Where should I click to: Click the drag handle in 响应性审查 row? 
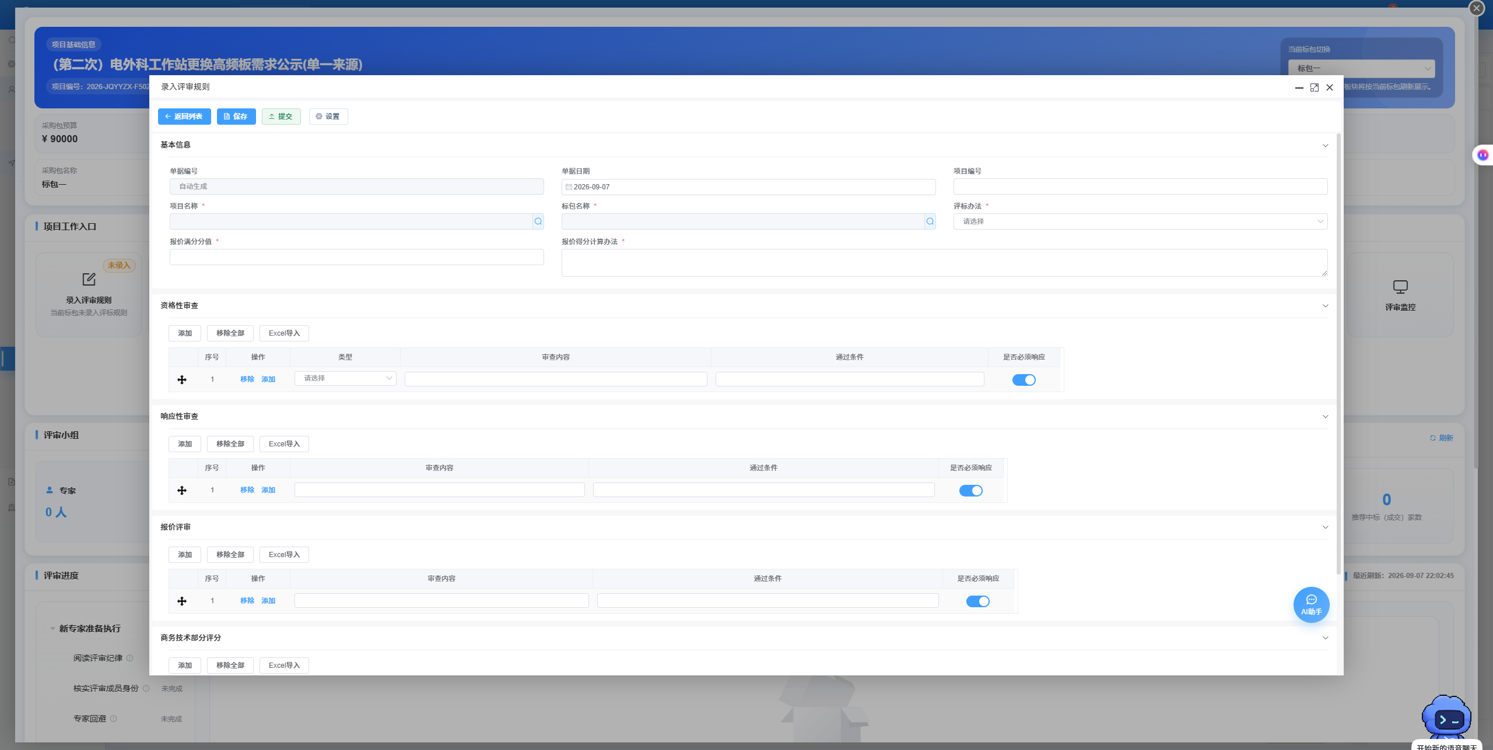182,491
